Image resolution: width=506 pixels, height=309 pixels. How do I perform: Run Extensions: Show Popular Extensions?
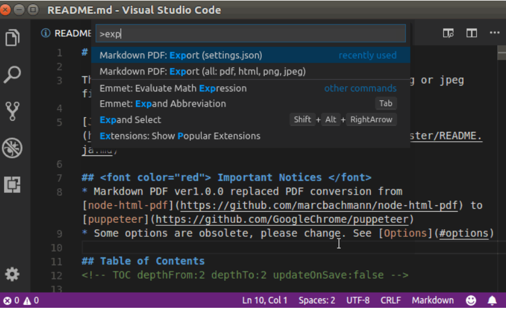click(251, 136)
